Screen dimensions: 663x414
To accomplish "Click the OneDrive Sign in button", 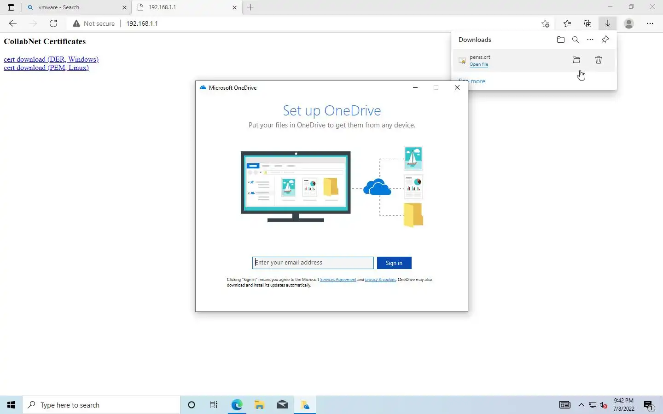I will point(394,263).
